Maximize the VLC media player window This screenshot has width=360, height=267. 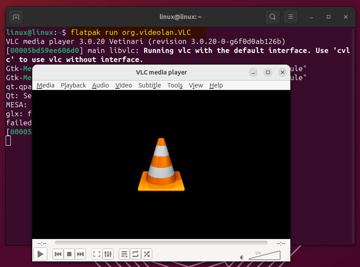pos(268,72)
